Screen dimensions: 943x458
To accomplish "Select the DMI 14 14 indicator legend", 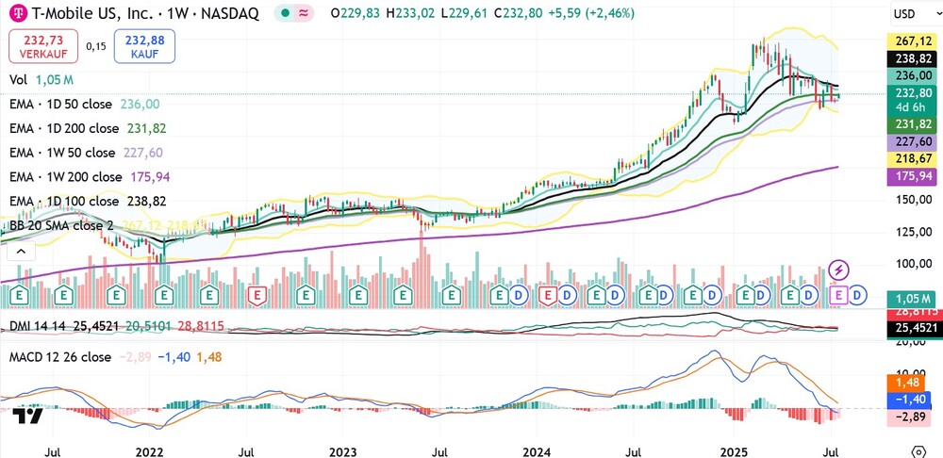I will click(x=117, y=326).
